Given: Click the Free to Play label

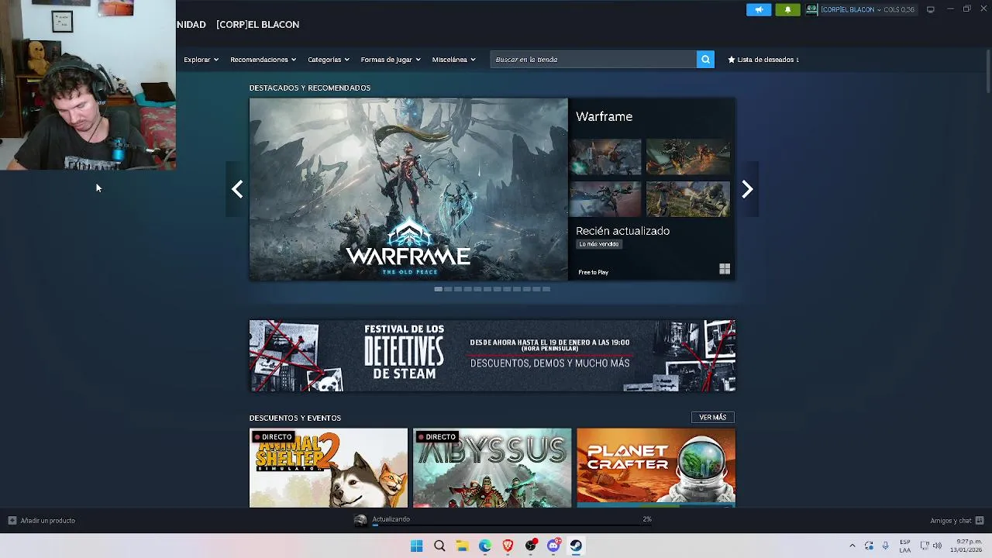Looking at the screenshot, I should [x=593, y=272].
